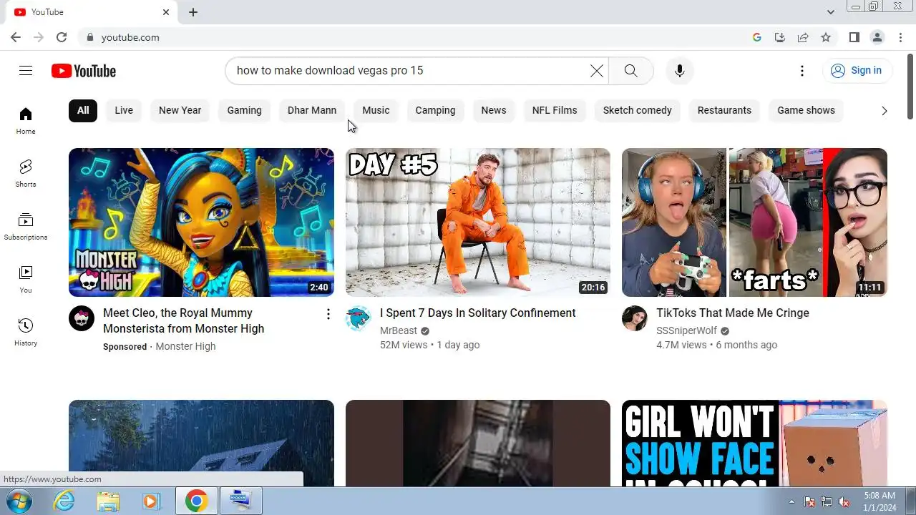
Task: Click the install/download icon in address bar
Action: (x=780, y=37)
